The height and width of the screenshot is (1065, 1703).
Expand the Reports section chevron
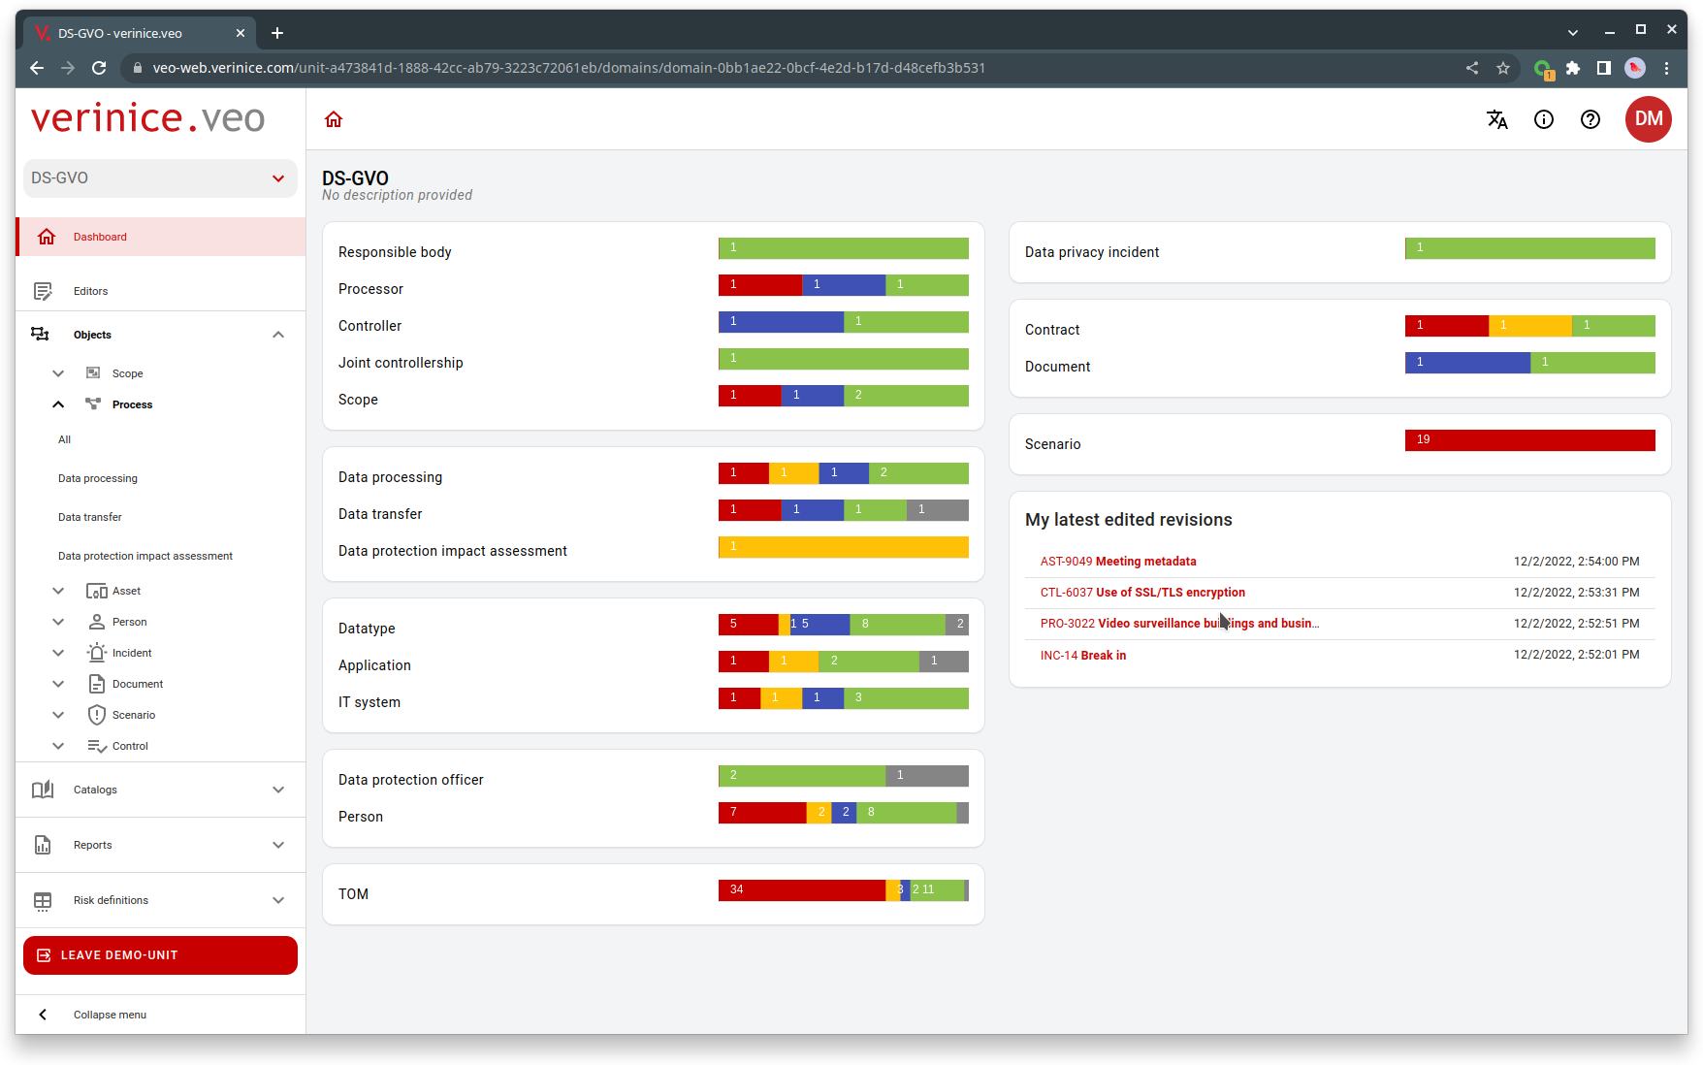coord(278,845)
